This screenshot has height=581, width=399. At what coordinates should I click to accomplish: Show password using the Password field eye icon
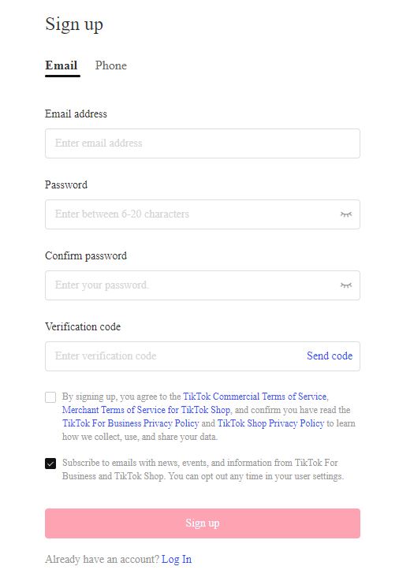345,214
